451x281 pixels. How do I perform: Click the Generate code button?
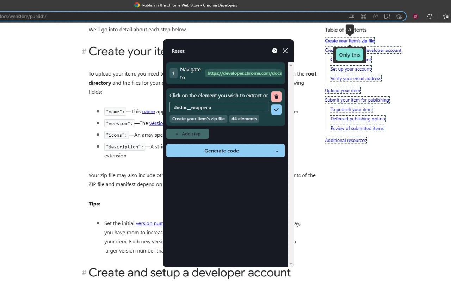pos(225,151)
